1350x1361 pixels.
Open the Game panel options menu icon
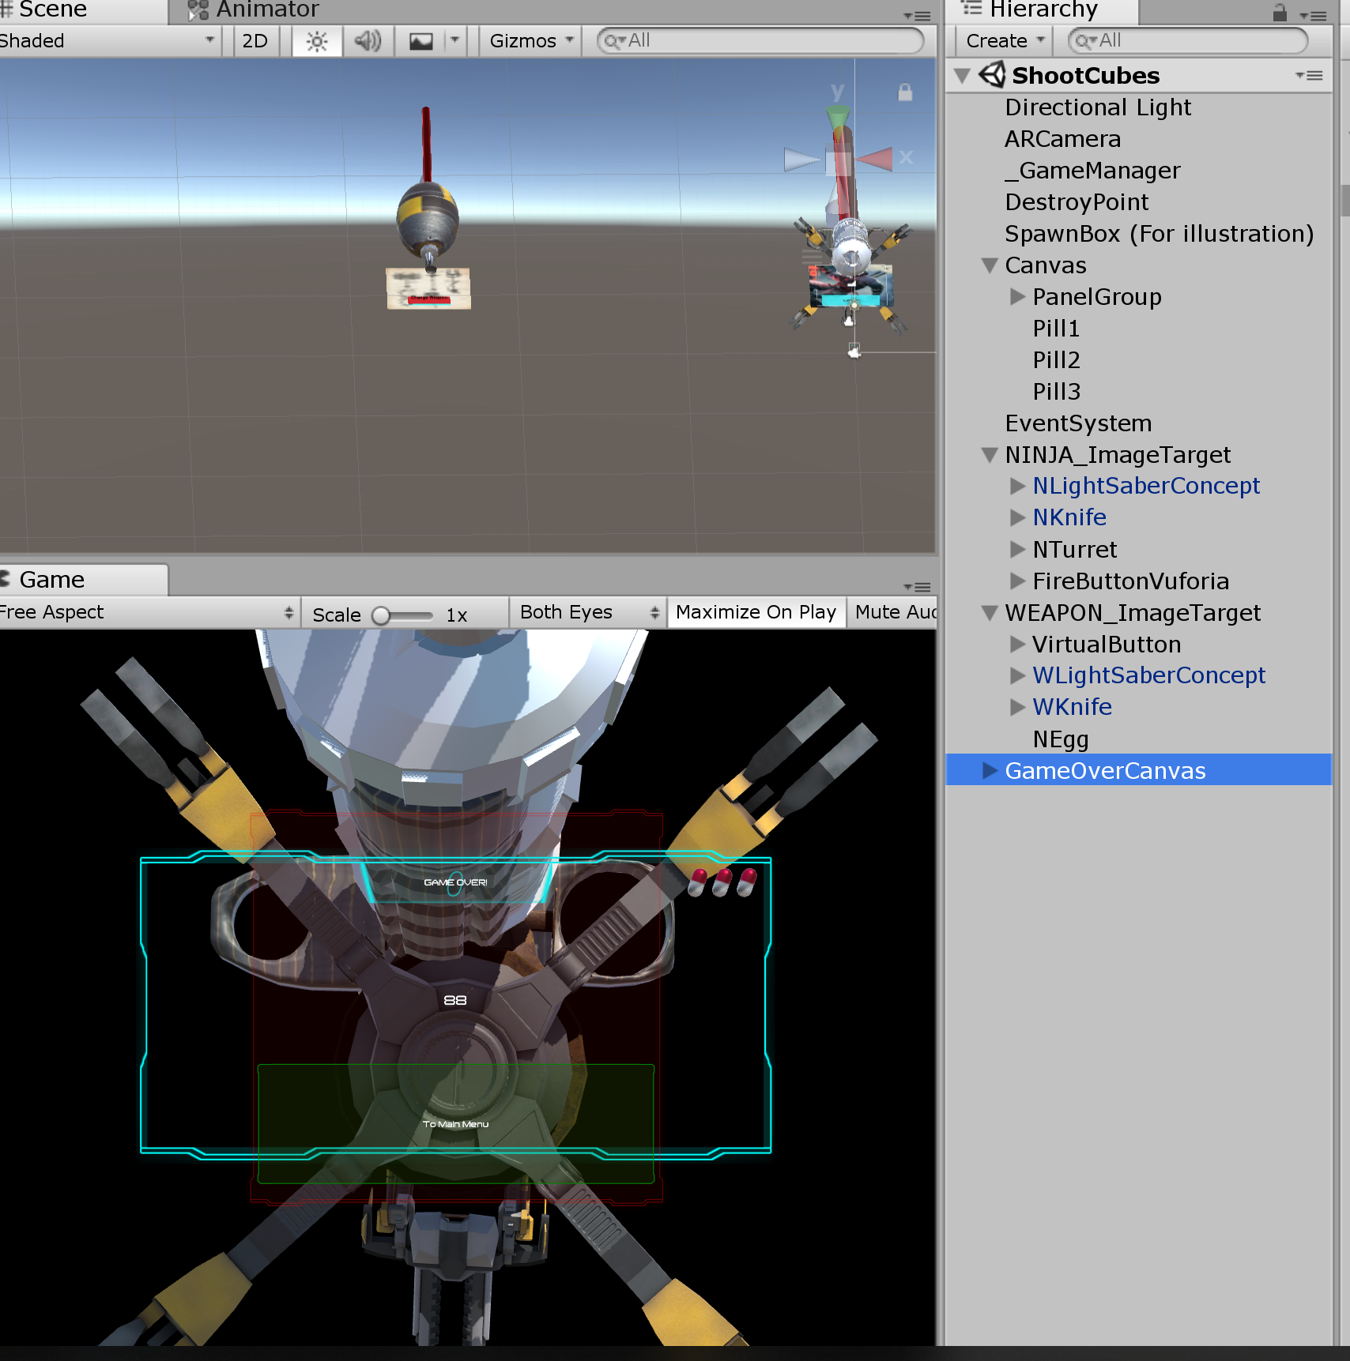coord(918,587)
